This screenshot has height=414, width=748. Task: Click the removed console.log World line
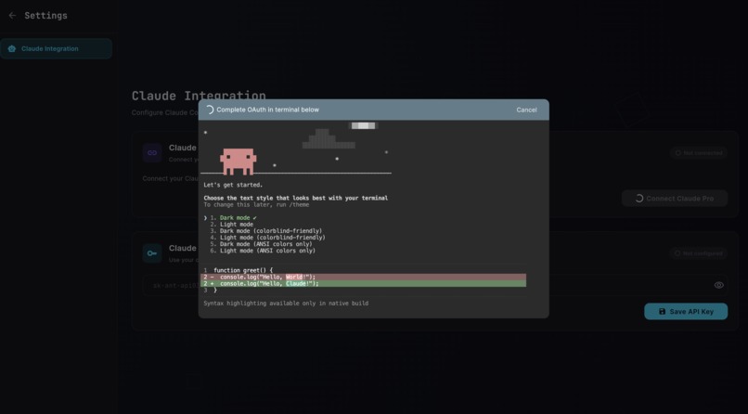point(363,278)
